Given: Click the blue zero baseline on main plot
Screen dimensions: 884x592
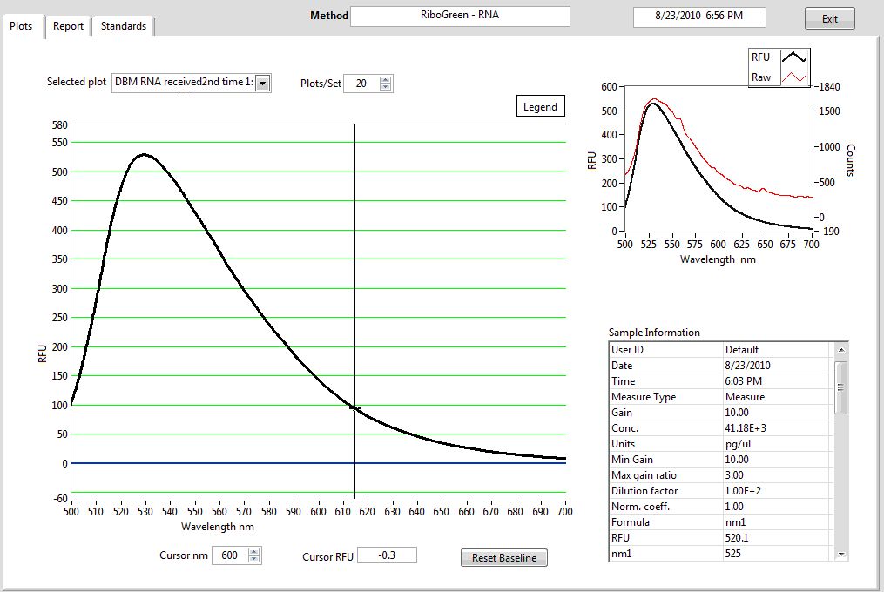Looking at the screenshot, I should click(319, 463).
